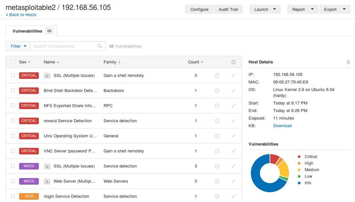Click the green Low legend dot

click(299, 177)
